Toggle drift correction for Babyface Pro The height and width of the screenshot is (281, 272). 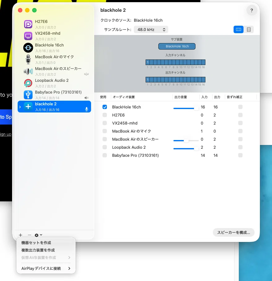pyautogui.click(x=240, y=156)
